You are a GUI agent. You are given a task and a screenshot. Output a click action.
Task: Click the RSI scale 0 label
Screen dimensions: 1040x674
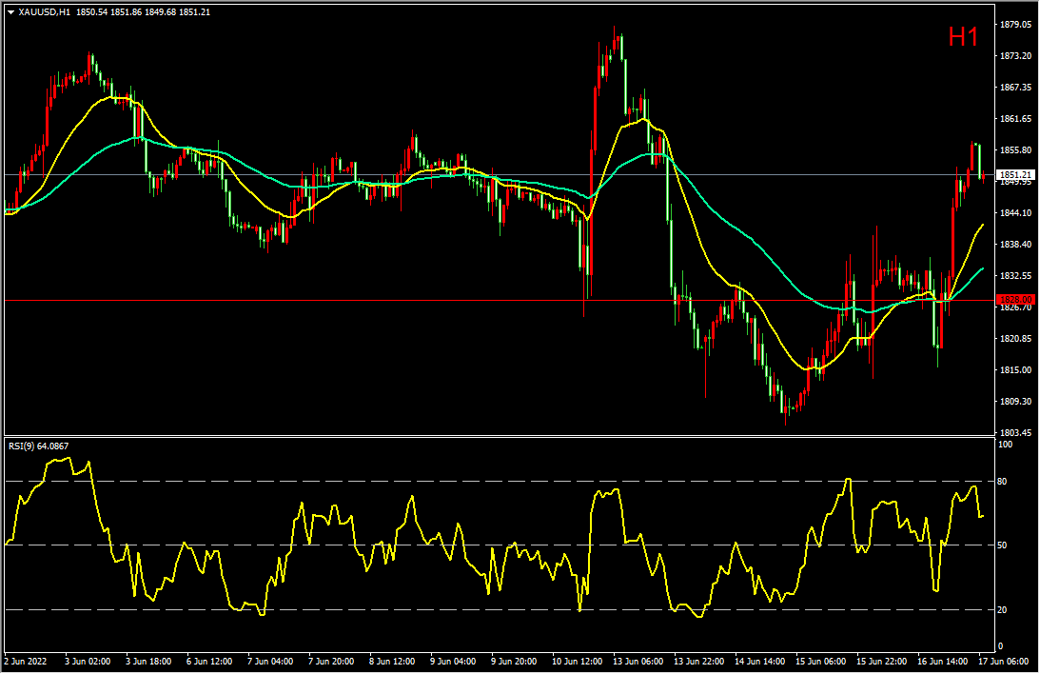[1001, 646]
